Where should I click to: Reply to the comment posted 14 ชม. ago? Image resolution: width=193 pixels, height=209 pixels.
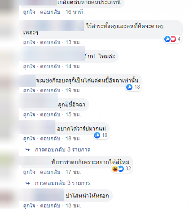pos(50,67)
